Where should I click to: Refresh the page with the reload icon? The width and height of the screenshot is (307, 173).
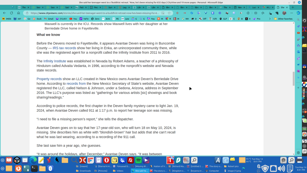point(11,13)
